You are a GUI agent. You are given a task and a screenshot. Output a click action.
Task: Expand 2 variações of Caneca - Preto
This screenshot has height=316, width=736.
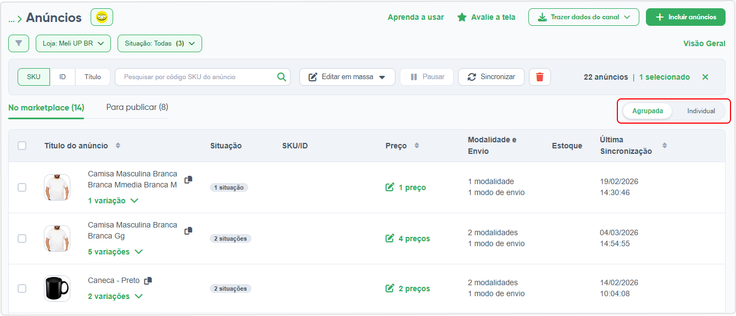click(x=115, y=296)
